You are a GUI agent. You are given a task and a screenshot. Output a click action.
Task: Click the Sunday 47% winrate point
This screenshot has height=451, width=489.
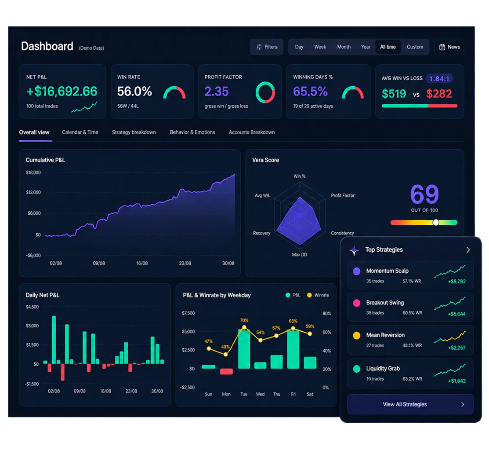pyautogui.click(x=209, y=348)
